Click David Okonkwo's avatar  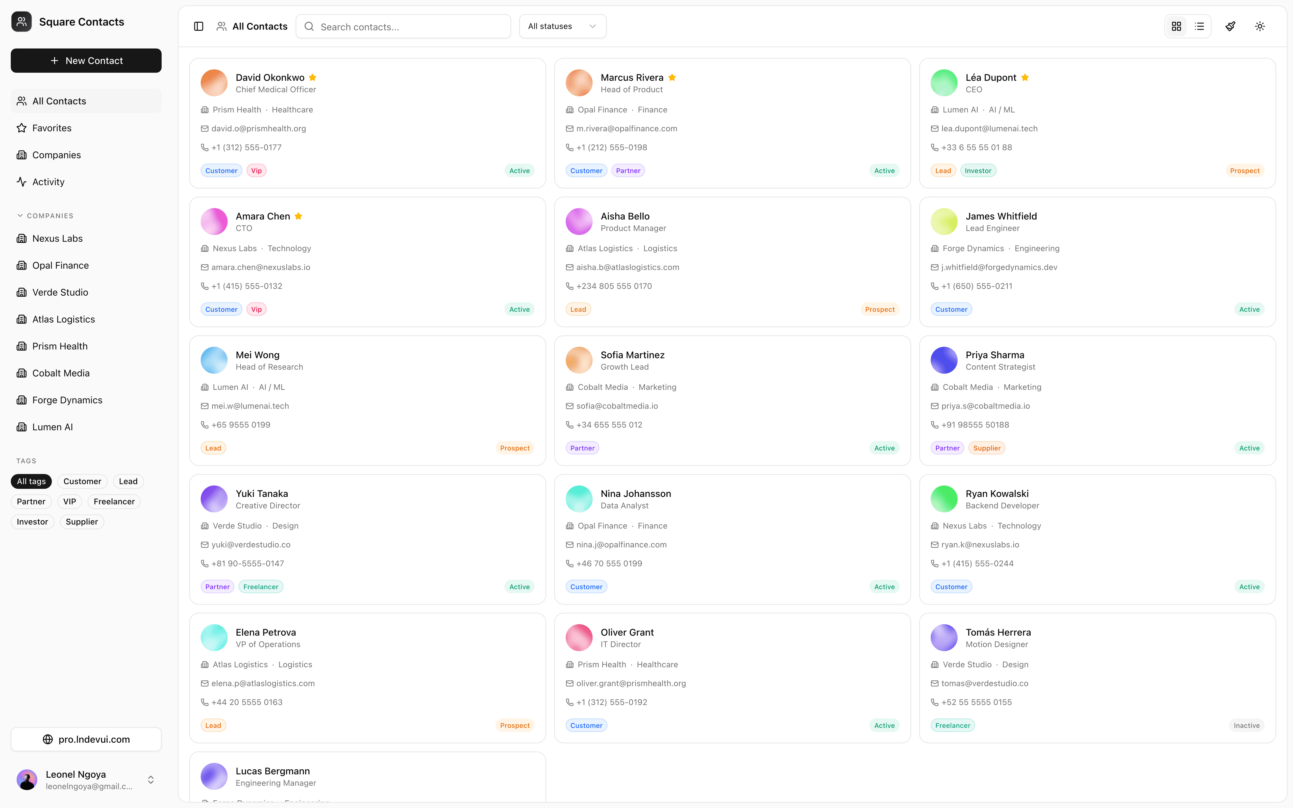(x=214, y=83)
